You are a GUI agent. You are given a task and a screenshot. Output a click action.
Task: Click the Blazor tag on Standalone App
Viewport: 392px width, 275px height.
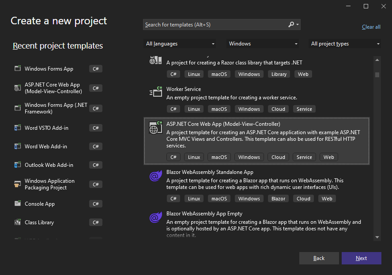(x=278, y=199)
